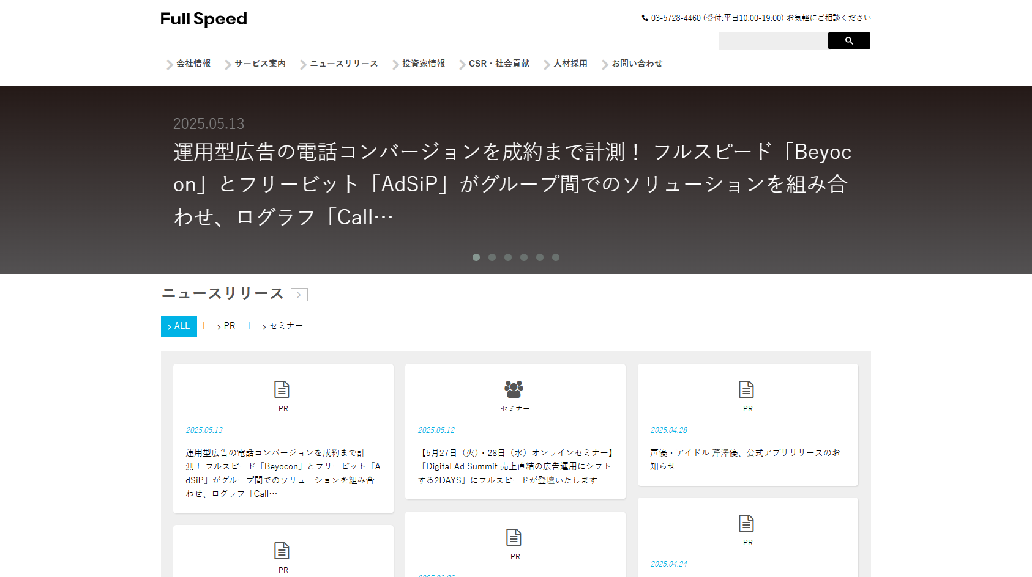Open the サービス案内 menu
This screenshot has width=1032, height=577.
click(260, 64)
